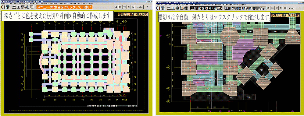Click the 移 button in the left window

pyautogui.click(x=120, y=7)
